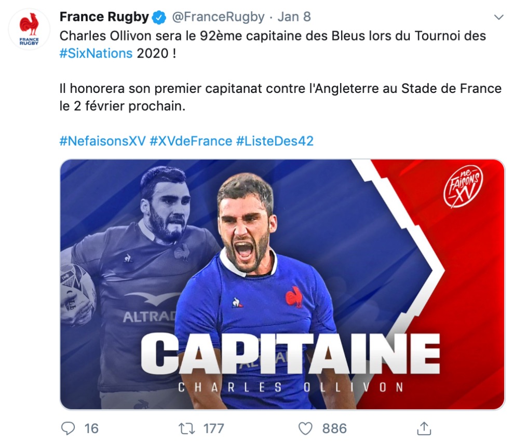The width and height of the screenshot is (514, 446).
Task: Click the like count 886
Action: coord(334,429)
